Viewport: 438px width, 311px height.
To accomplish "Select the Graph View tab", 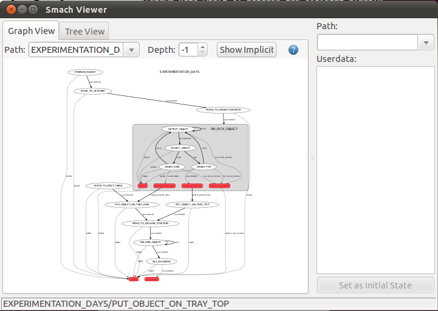I will (x=31, y=31).
